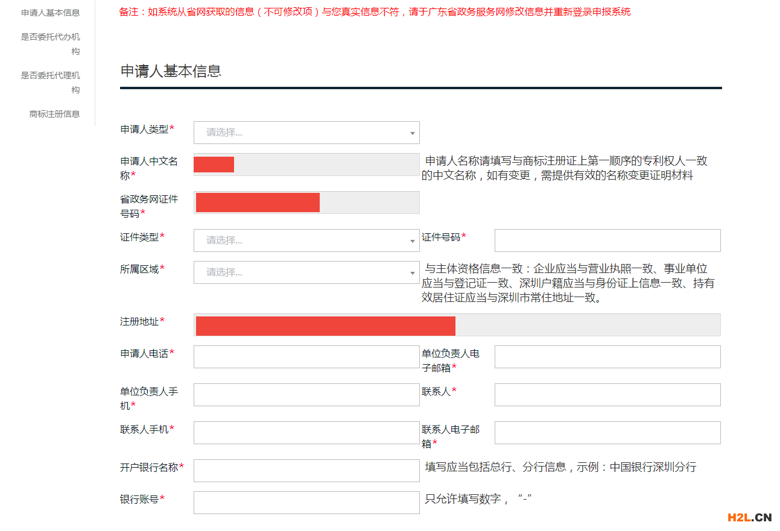Open the 证件类型 dropdown

tap(306, 240)
